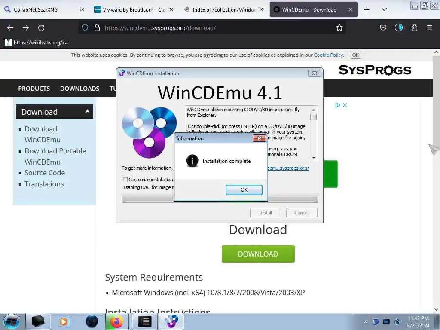Image resolution: width=440 pixels, height=330 pixels.
Task: Click the page scrollbar down arrow
Action: (436, 309)
